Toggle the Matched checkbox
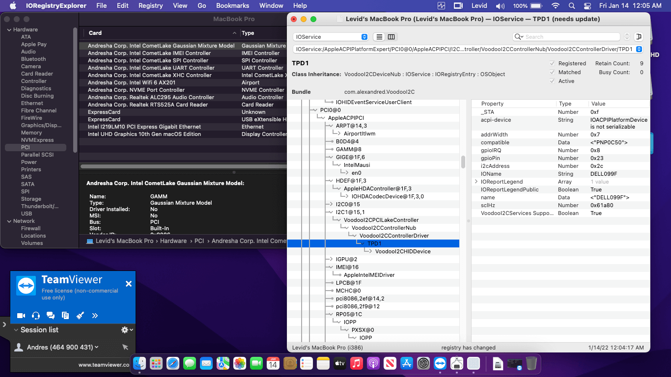Image resolution: width=671 pixels, height=377 pixels. [552, 72]
